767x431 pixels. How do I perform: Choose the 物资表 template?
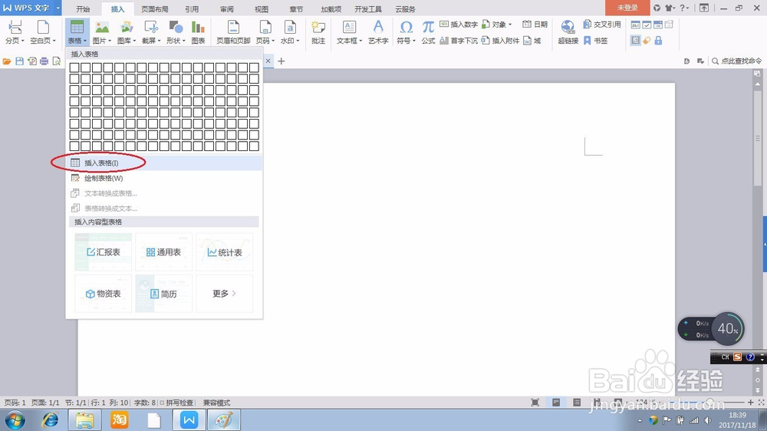coord(104,294)
